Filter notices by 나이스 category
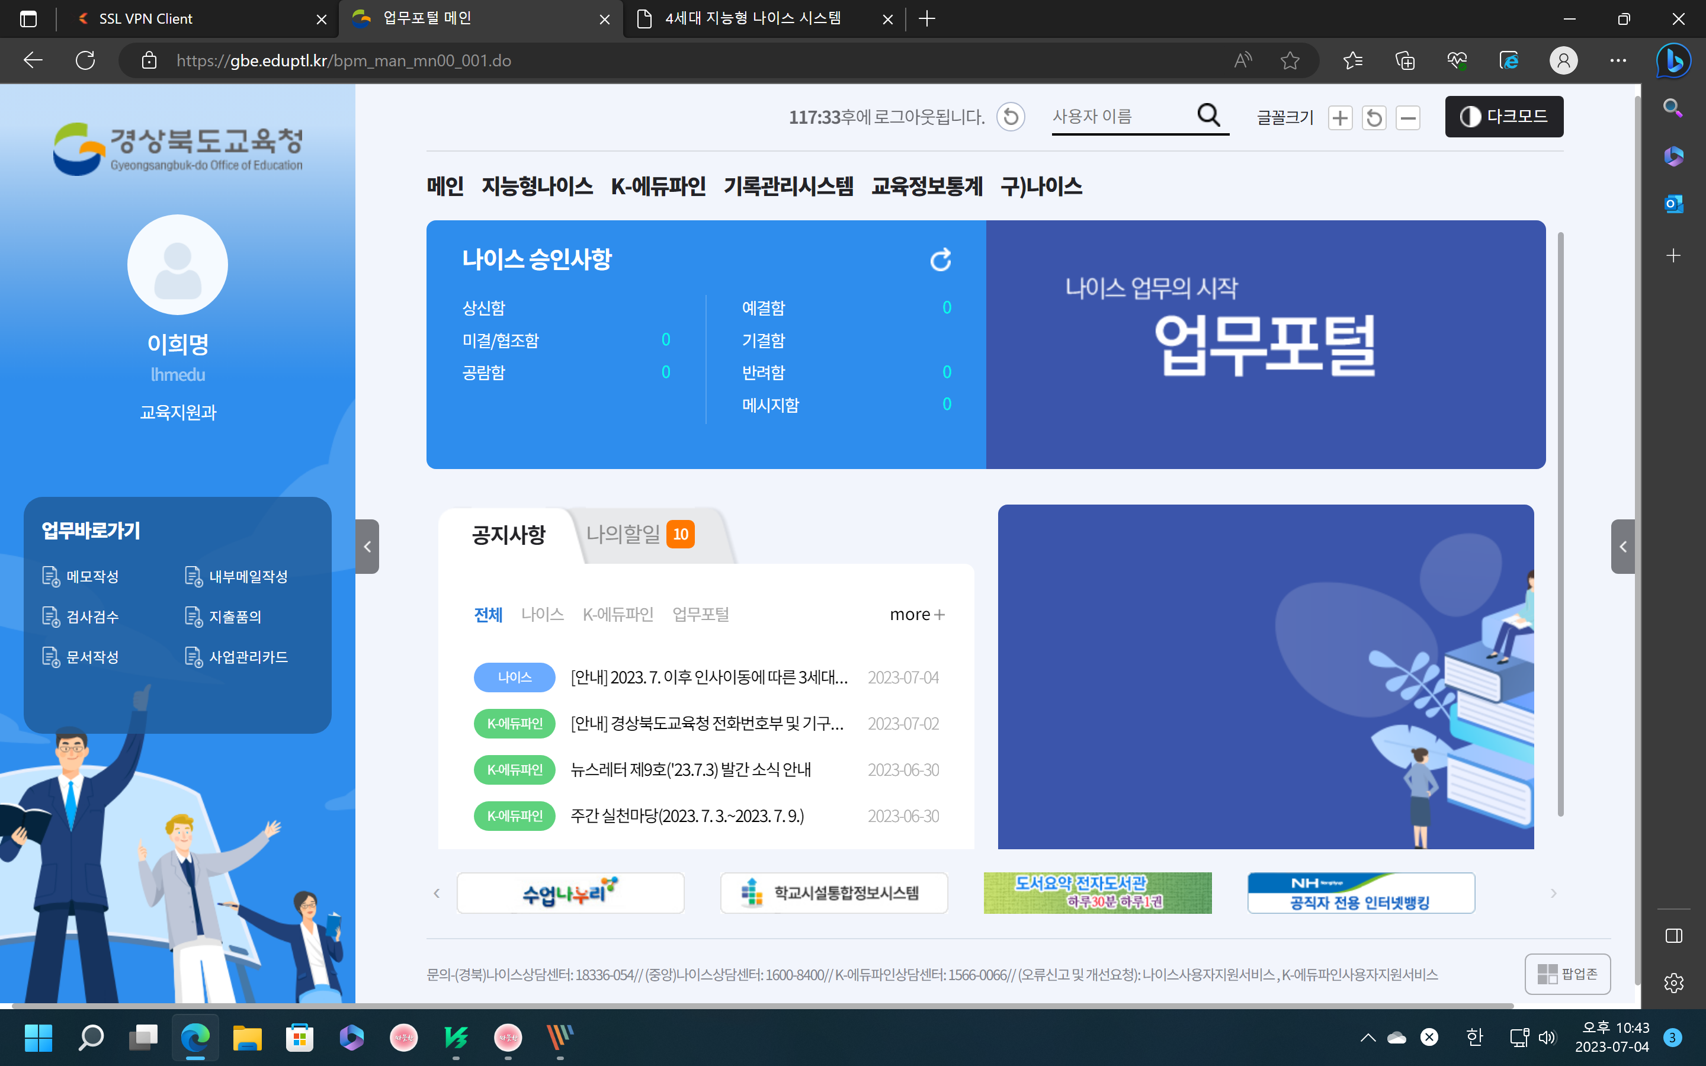Screen dimensions: 1706x1066 (542, 614)
